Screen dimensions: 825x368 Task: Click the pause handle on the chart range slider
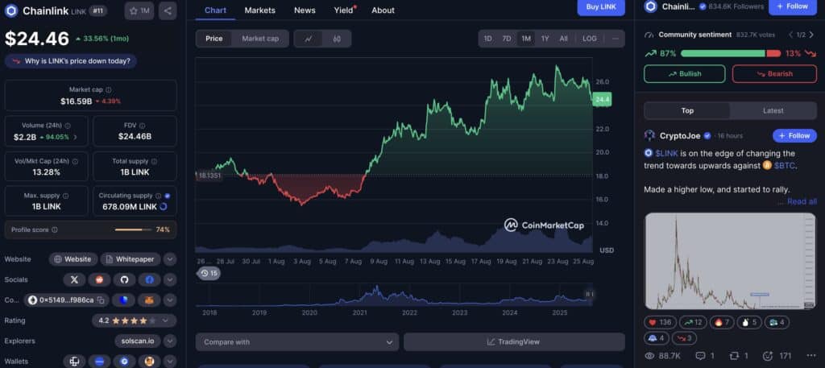click(589, 295)
